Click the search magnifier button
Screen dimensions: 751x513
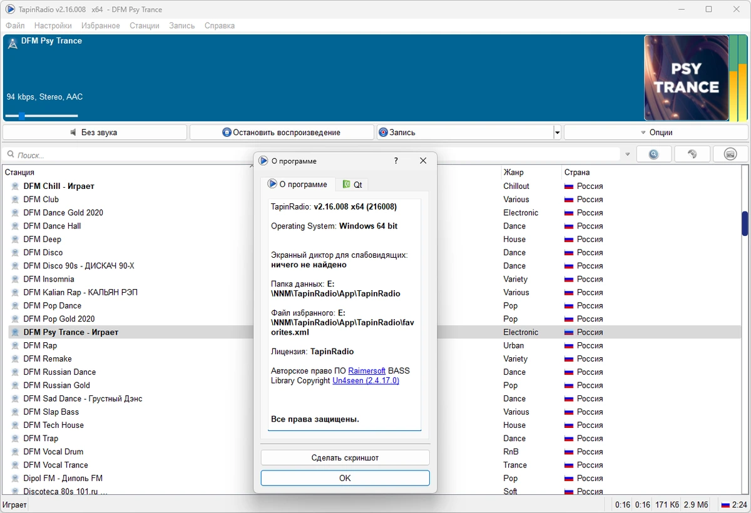654,154
